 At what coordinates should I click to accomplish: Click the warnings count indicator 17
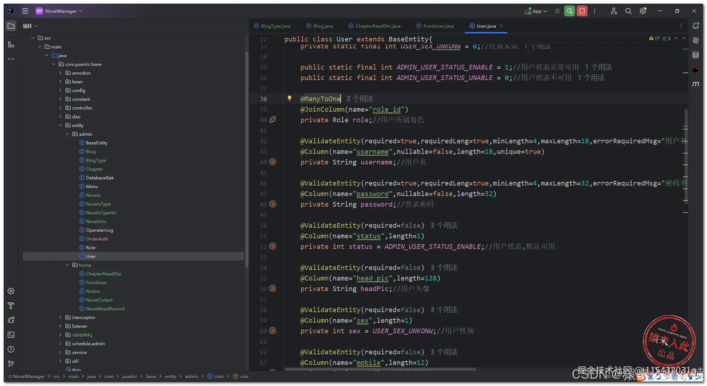(654, 38)
